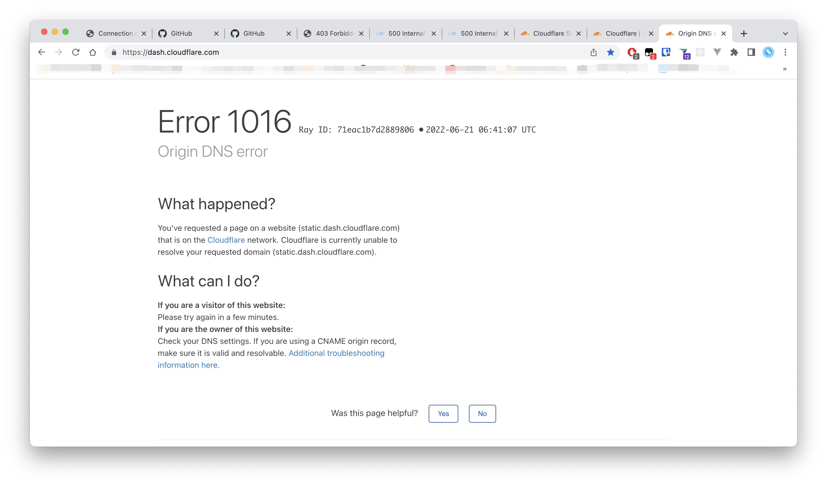Expand the tab search chevron

[x=785, y=34]
